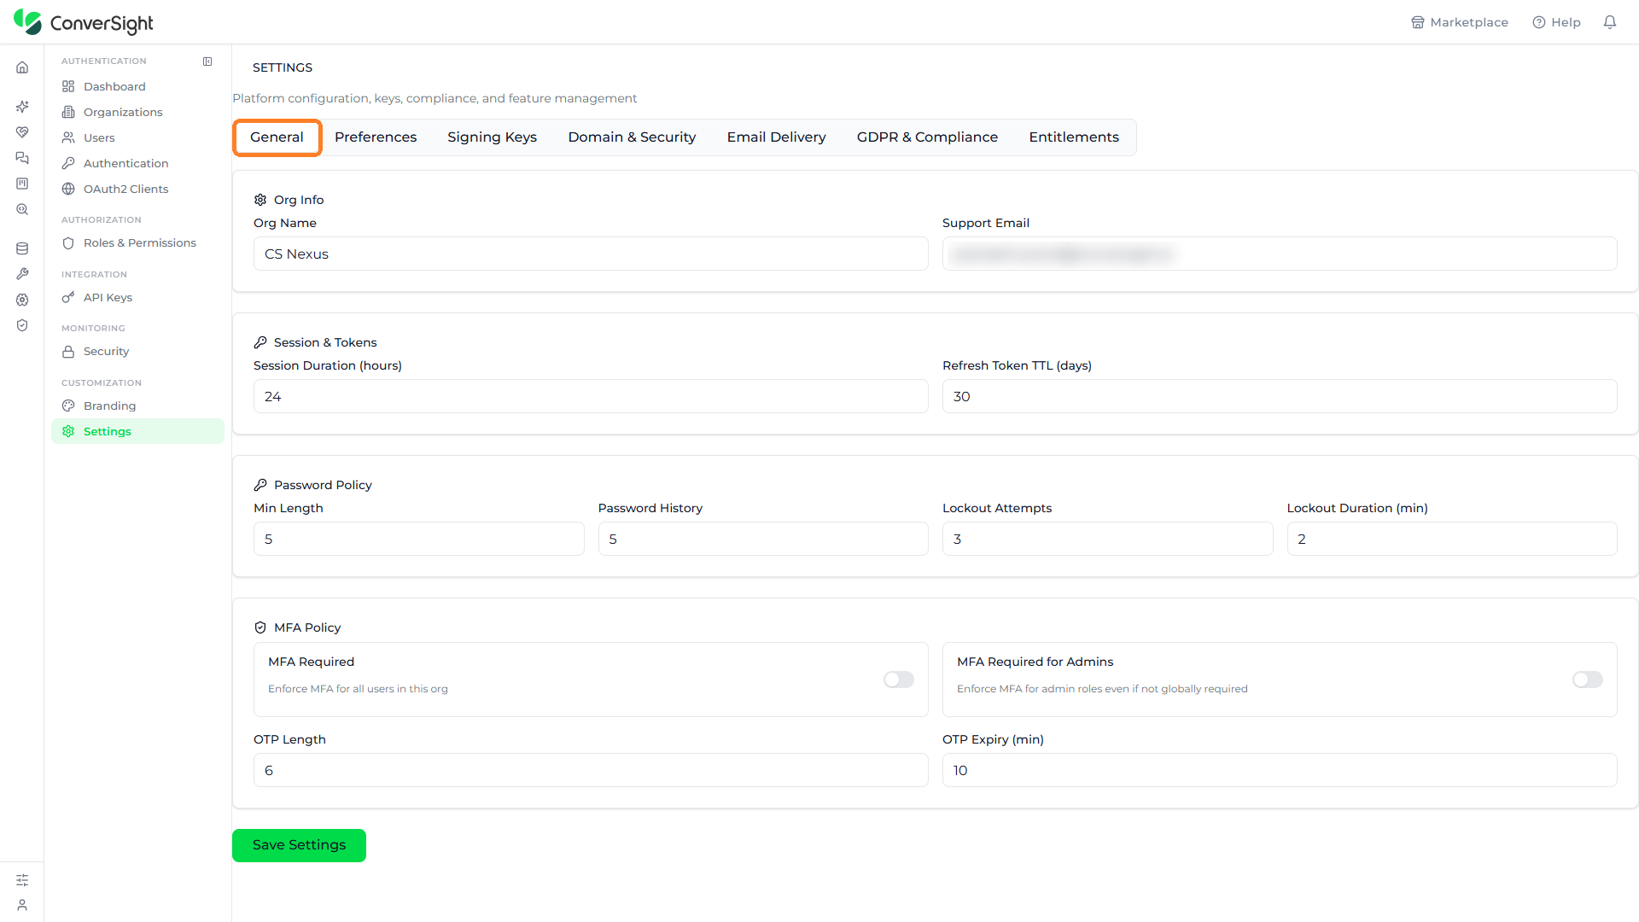Go to Dashboard in sidebar
The image size is (1639, 922).
click(x=137, y=86)
